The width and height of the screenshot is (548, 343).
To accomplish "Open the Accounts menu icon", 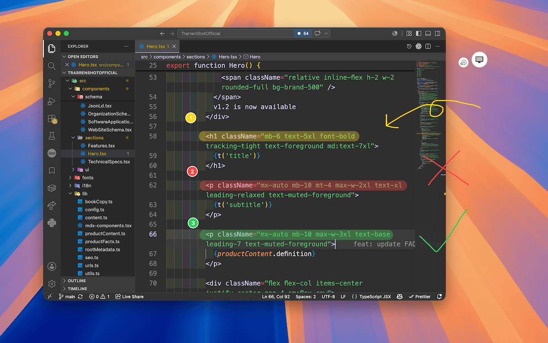I will click(x=52, y=266).
